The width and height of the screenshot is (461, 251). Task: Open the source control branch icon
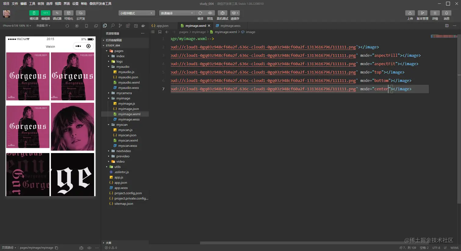(x=120, y=26)
